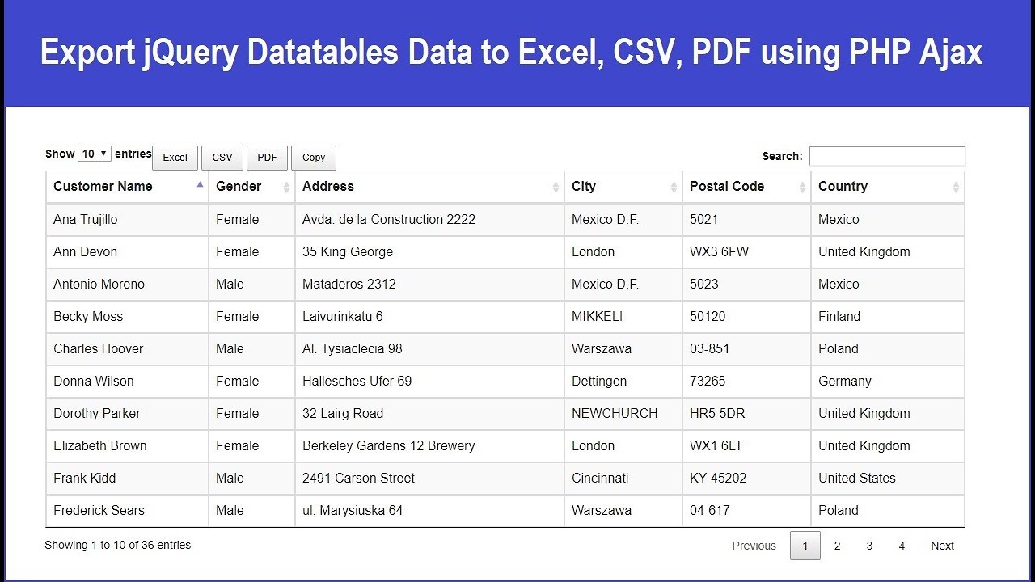Select the Frederick Sears row name
The height and width of the screenshot is (582, 1035).
click(99, 510)
